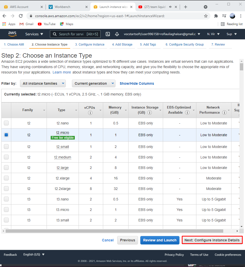The height and width of the screenshot is (267, 245).
Task: Go back to the previous page
Action: coord(4,16)
